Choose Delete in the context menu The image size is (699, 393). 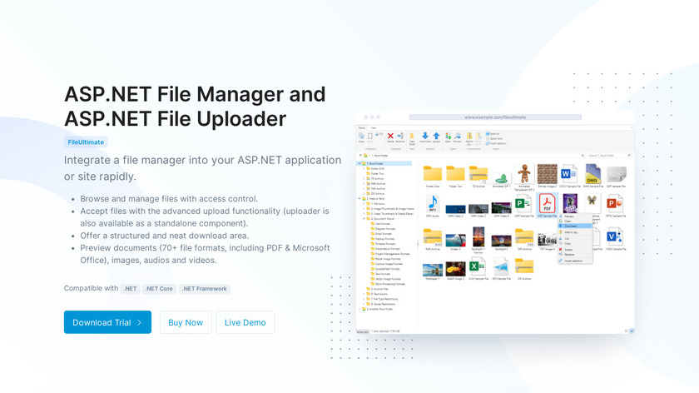click(575, 250)
